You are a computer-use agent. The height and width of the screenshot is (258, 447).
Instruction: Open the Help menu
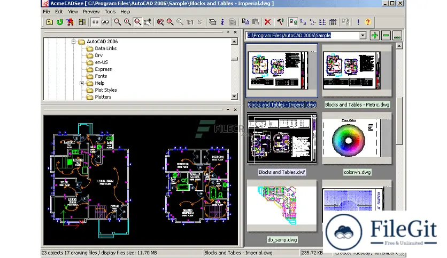125,12
